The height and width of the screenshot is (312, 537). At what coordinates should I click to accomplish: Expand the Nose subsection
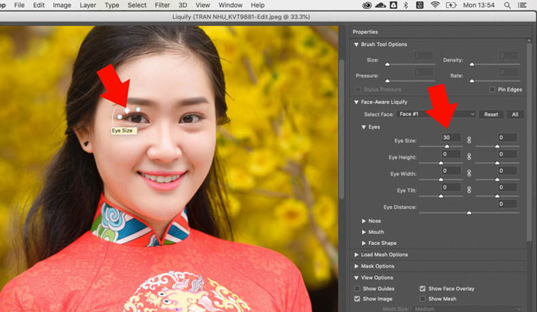tap(364, 221)
